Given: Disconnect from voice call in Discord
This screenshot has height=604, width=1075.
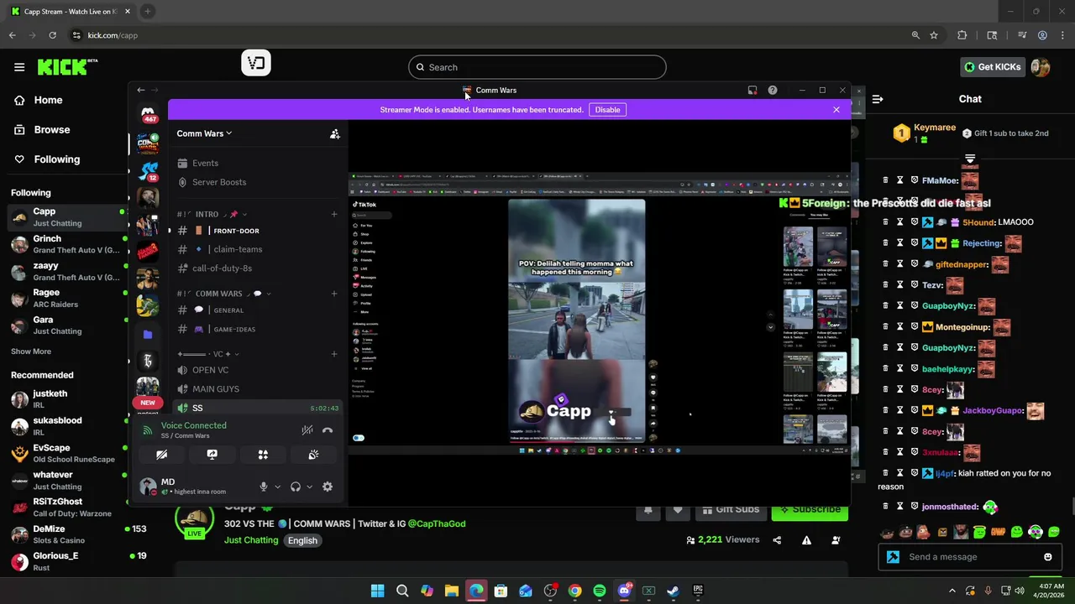Looking at the screenshot, I should [x=328, y=430].
